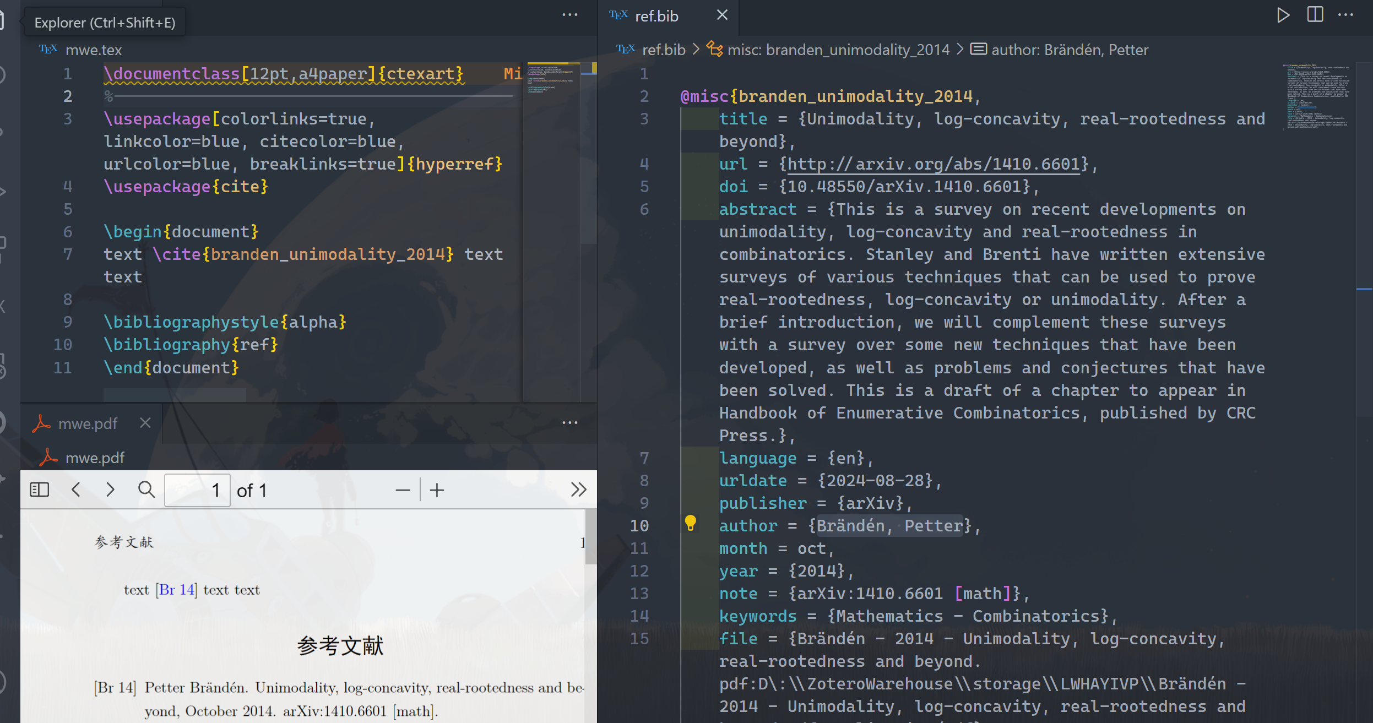The height and width of the screenshot is (723, 1373).
Task: Open more actions for mwe.pdf editor group
Action: pos(570,423)
